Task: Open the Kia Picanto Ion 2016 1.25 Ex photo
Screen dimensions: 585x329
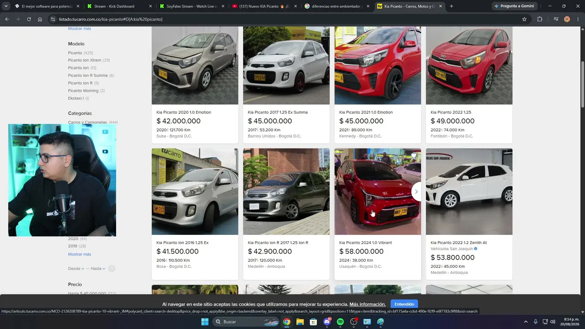Action: [195, 191]
